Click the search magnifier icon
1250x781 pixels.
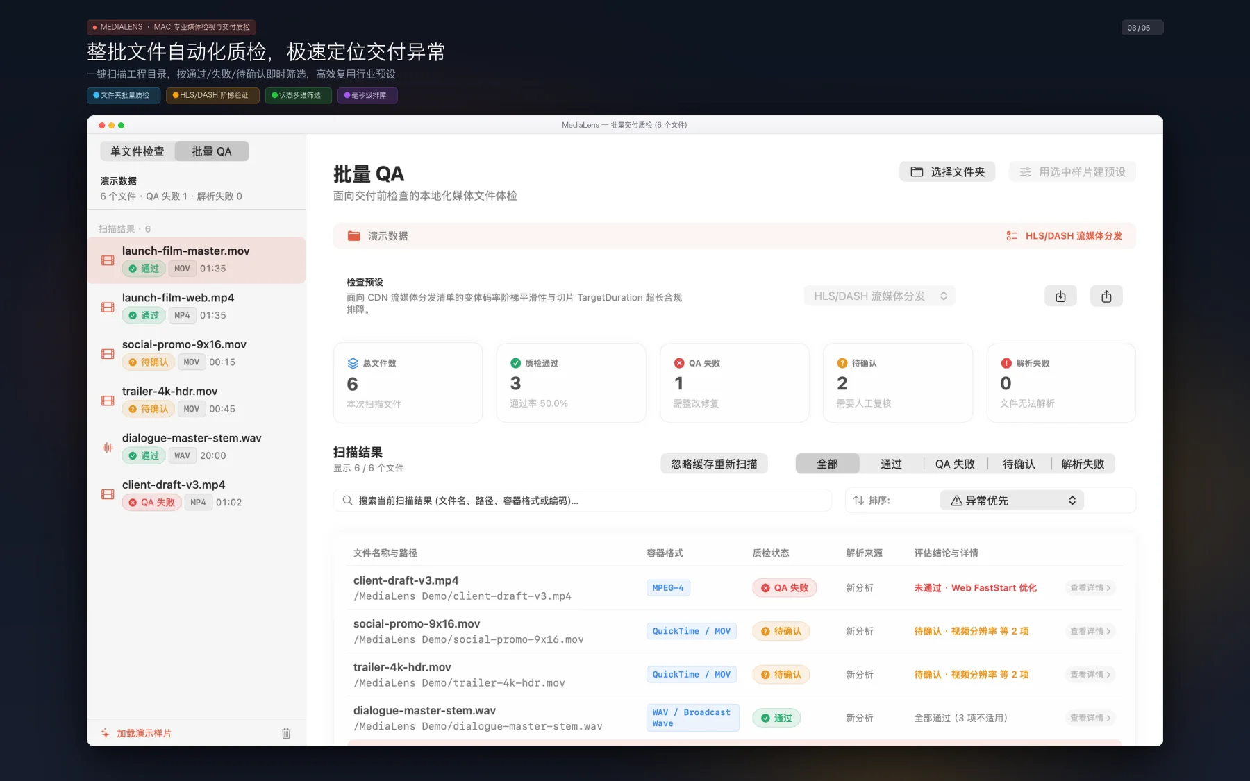(x=347, y=501)
